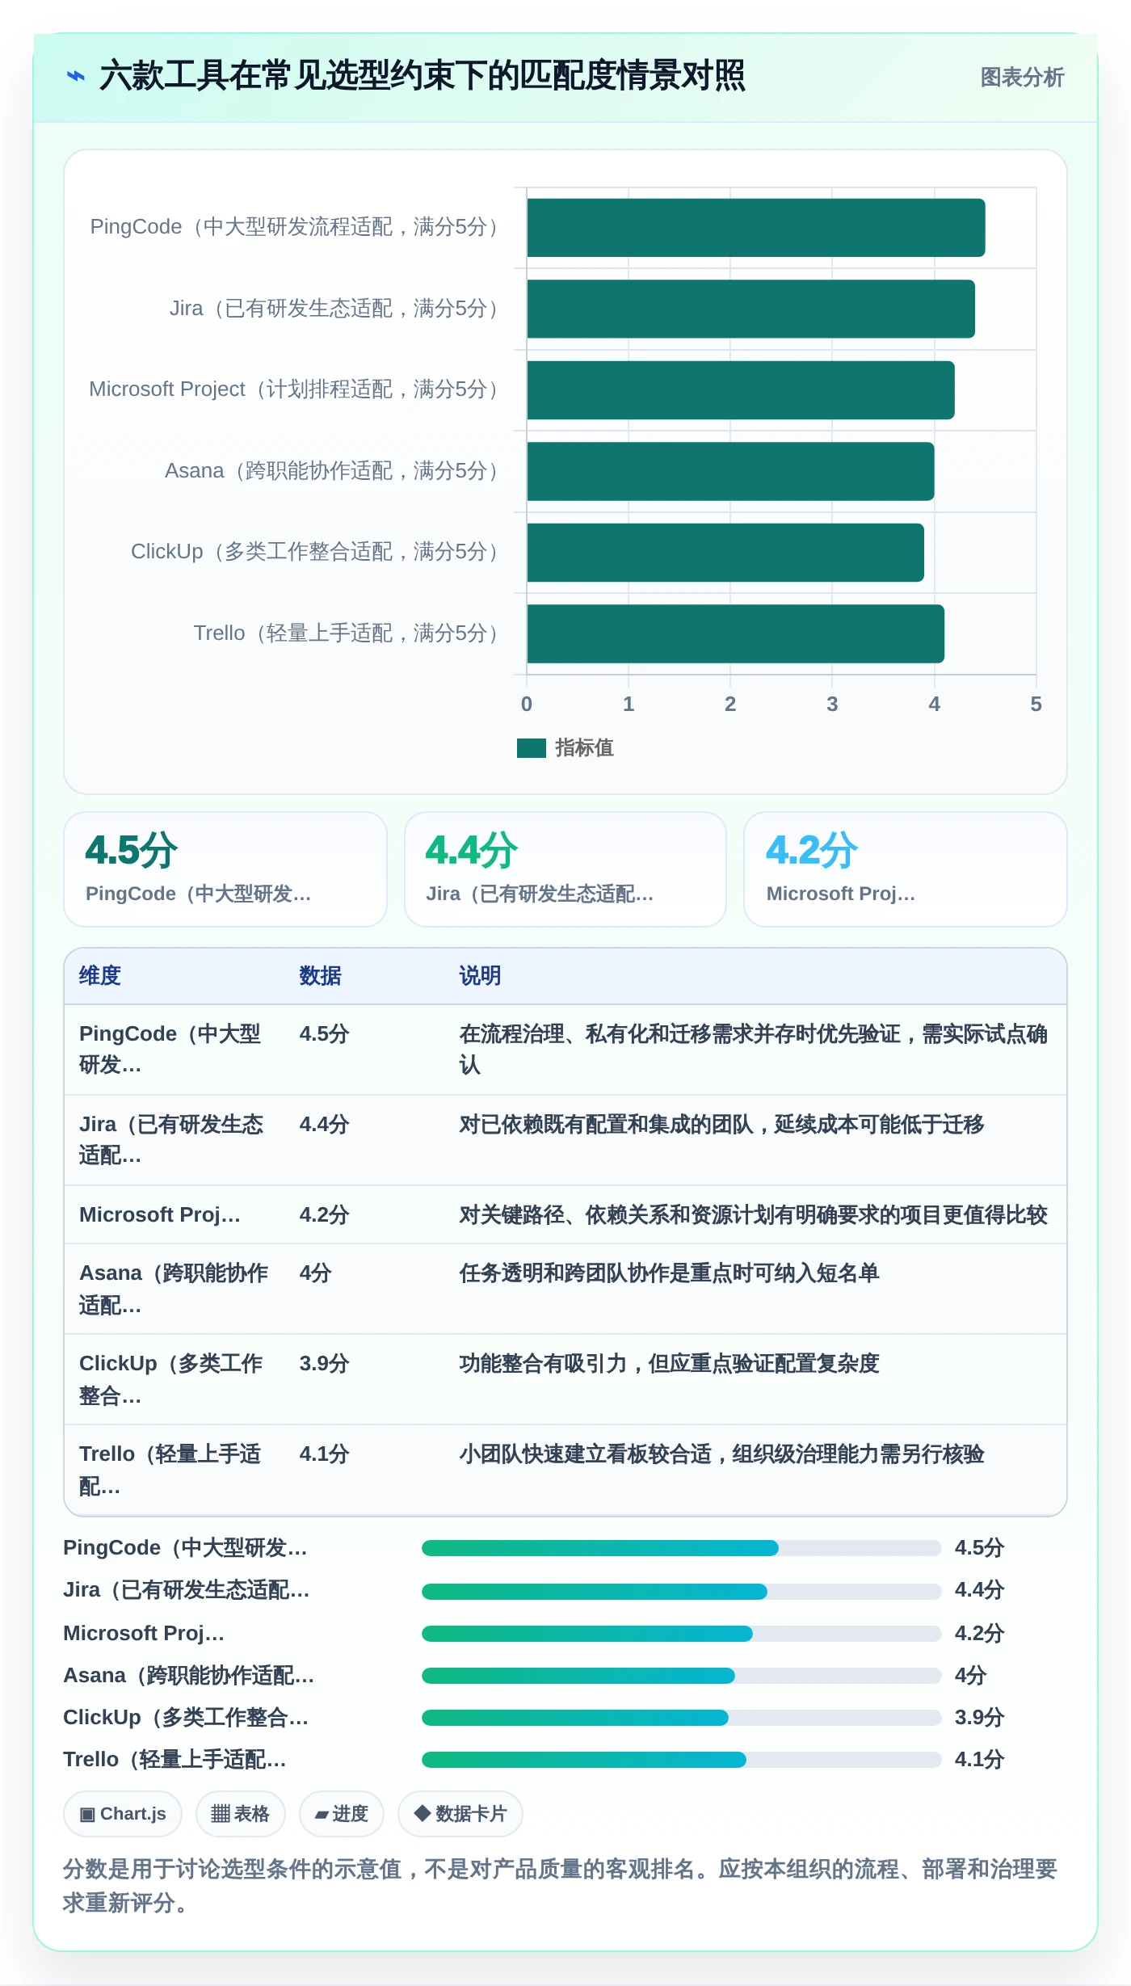This screenshot has height=1986, width=1131.
Task: Click the Microsoft Project bar in chart
Action: [x=740, y=390]
